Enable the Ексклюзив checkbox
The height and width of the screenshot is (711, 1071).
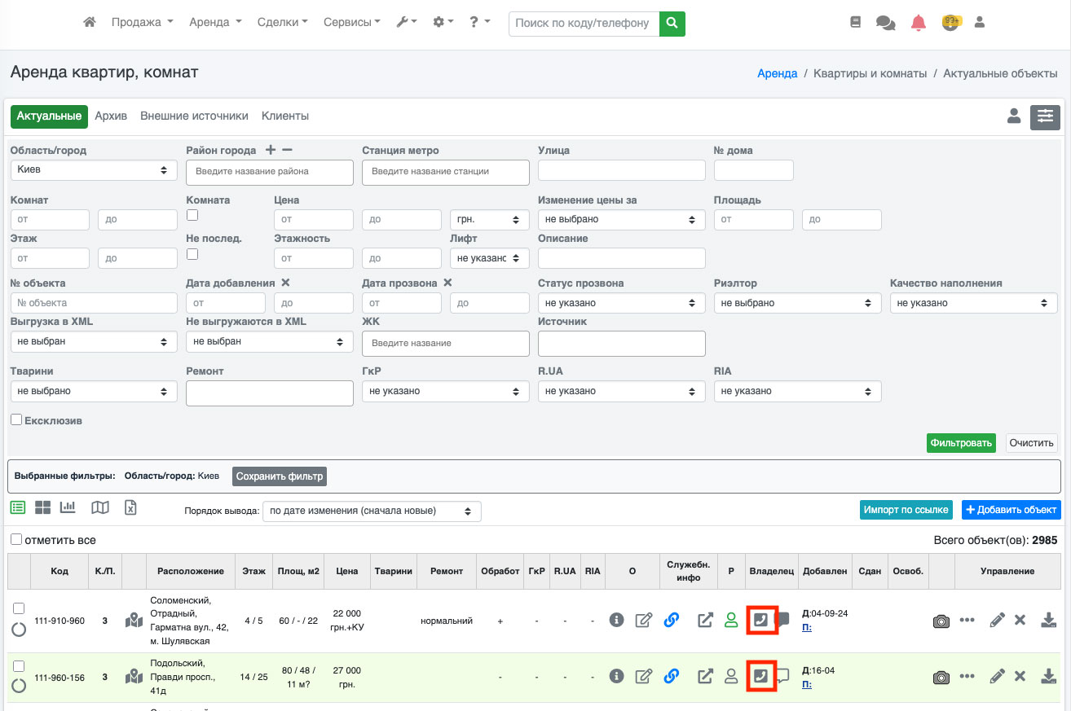click(x=16, y=420)
